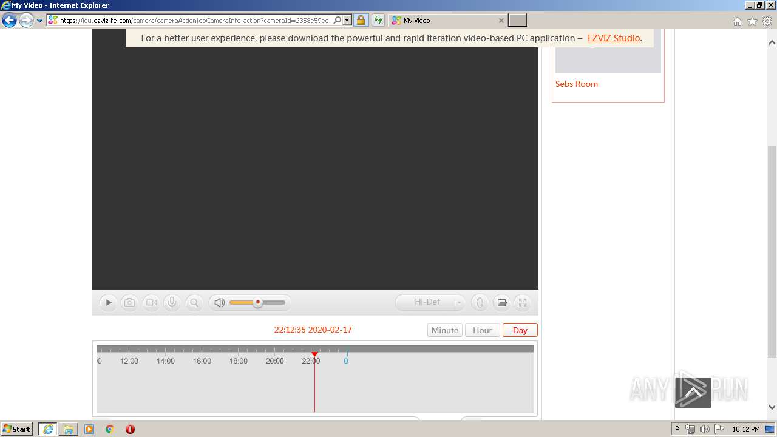Open the browser tools gear icon
Viewport: 777px width, 437px height.
click(x=767, y=21)
